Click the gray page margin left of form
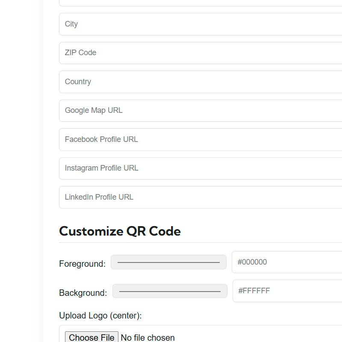 click(21, 171)
